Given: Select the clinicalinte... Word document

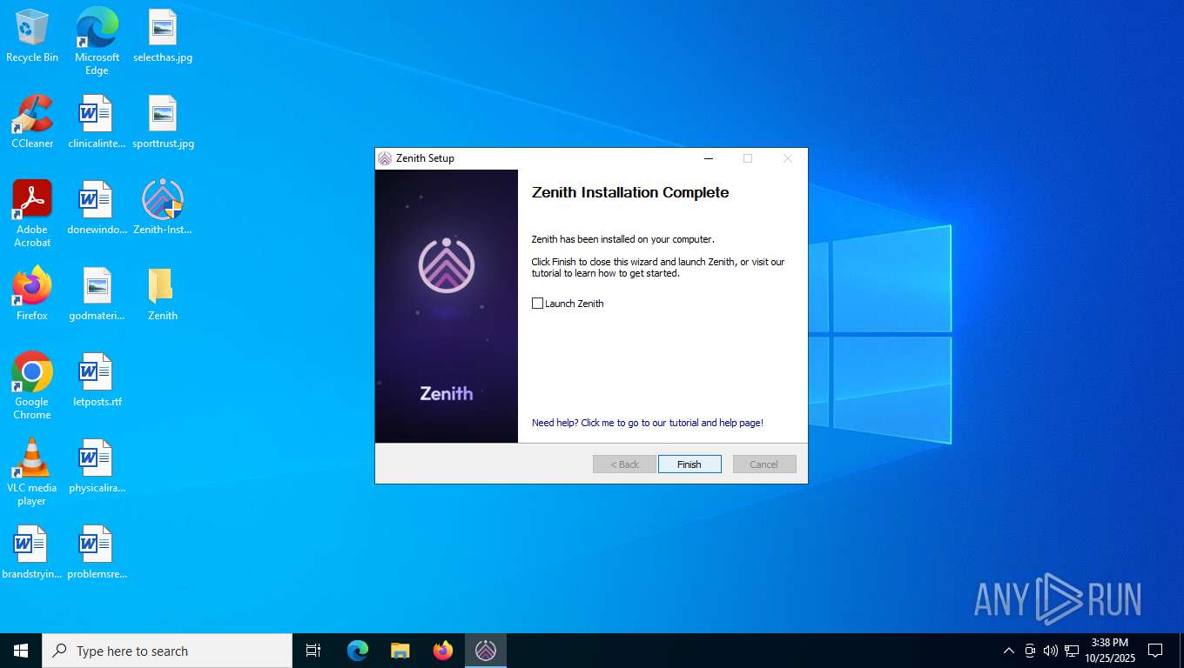Looking at the screenshot, I should click(x=97, y=122).
